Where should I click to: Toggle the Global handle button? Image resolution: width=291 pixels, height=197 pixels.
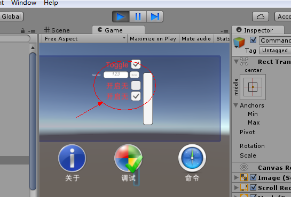(x=11, y=17)
